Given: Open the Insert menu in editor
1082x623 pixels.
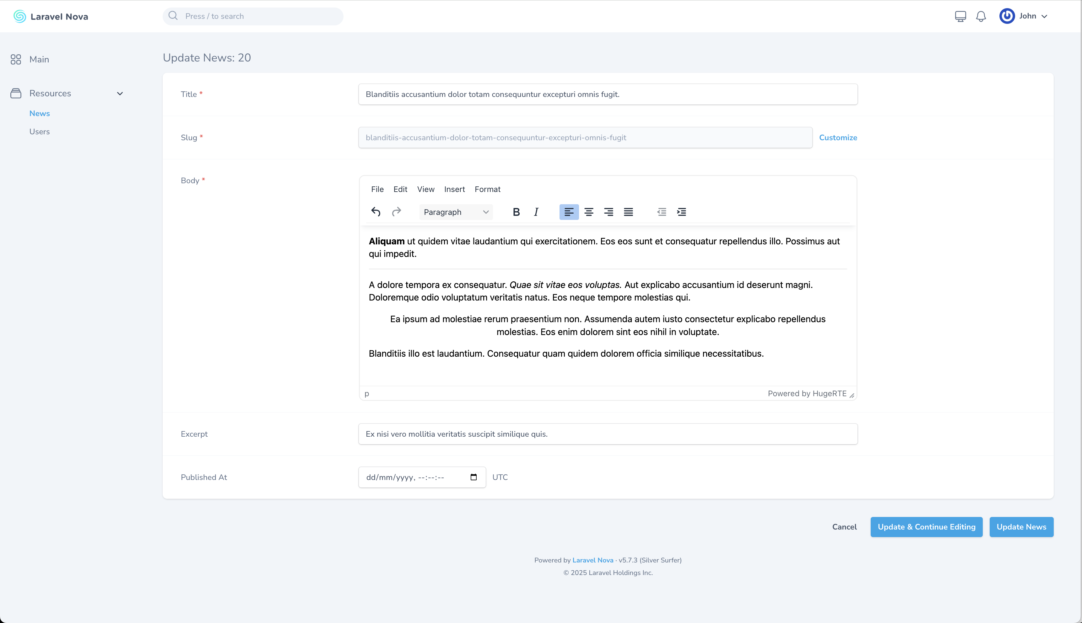Looking at the screenshot, I should 454,189.
